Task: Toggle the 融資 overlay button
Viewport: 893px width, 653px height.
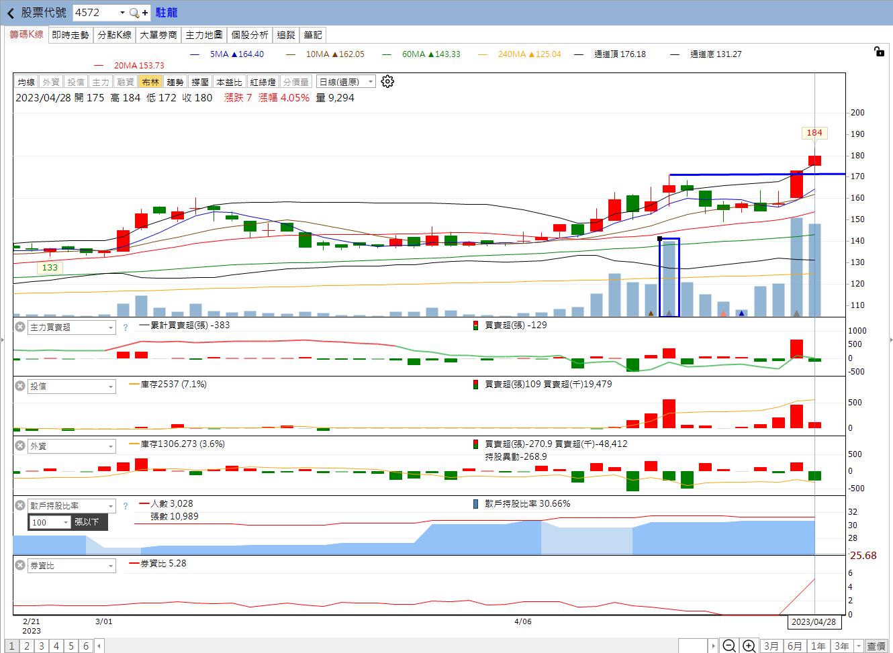Action: click(126, 82)
